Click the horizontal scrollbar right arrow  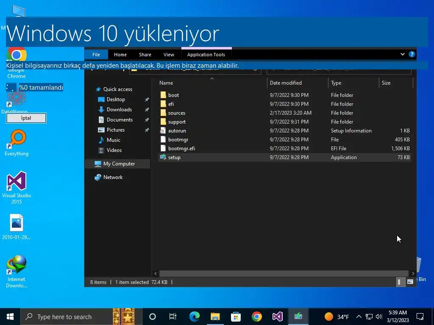[x=413, y=273]
